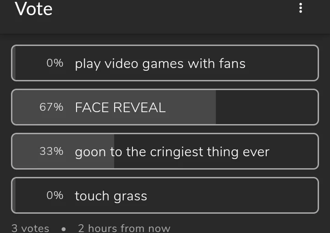The image size is (330, 233).
Task: Click the bullet separator after 3 votes
Action: (63, 228)
